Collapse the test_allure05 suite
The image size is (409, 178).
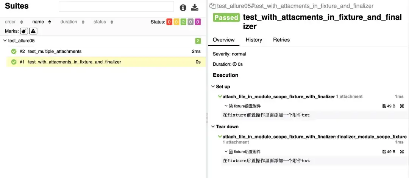[5, 41]
